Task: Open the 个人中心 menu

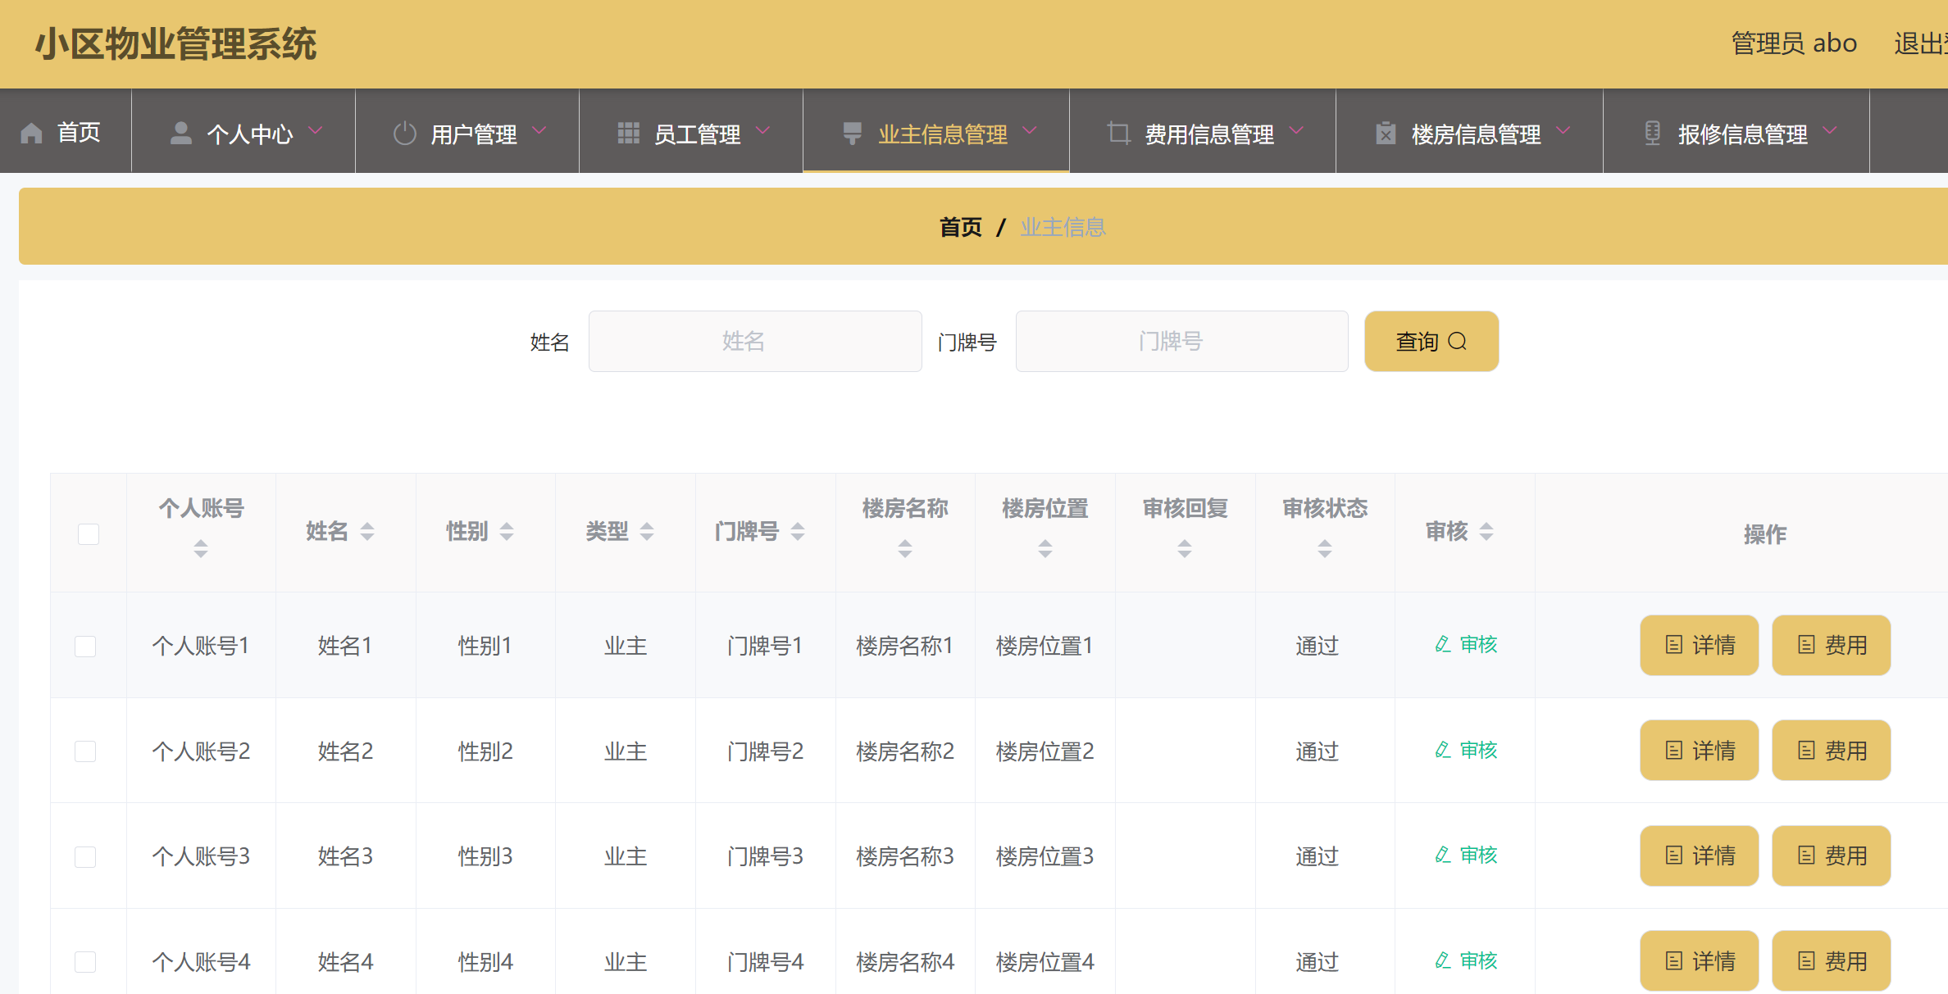Action: [x=243, y=131]
